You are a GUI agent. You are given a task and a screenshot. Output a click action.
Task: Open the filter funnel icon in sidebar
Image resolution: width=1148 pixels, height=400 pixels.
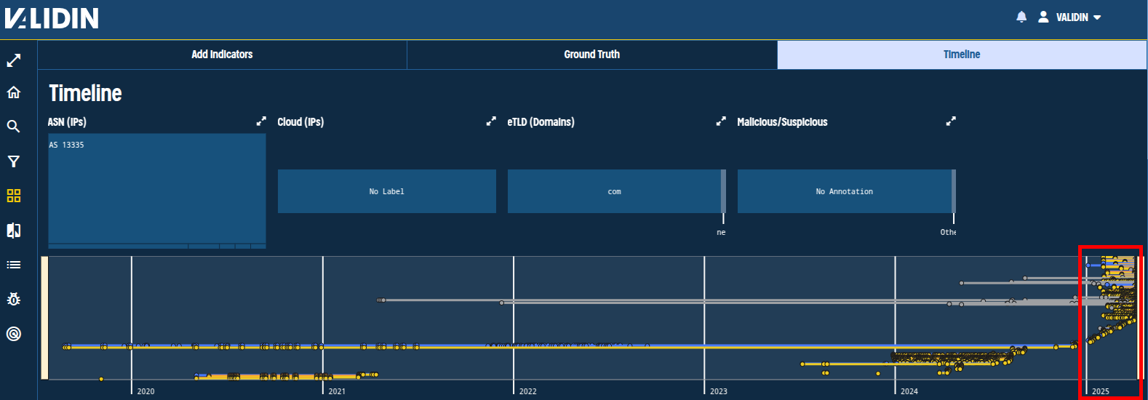pos(14,161)
